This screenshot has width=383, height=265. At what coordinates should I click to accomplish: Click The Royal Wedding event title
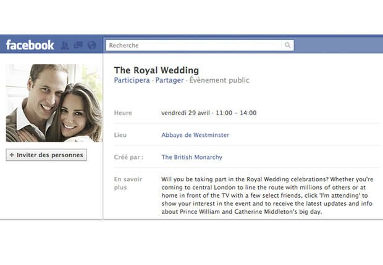pos(156,70)
